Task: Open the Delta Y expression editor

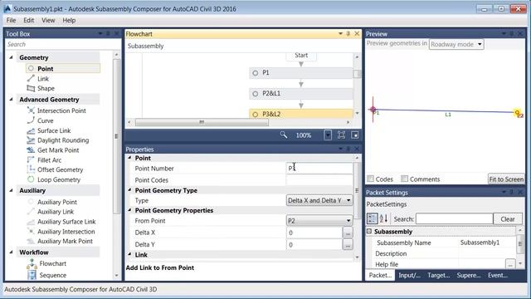Action: (x=348, y=244)
